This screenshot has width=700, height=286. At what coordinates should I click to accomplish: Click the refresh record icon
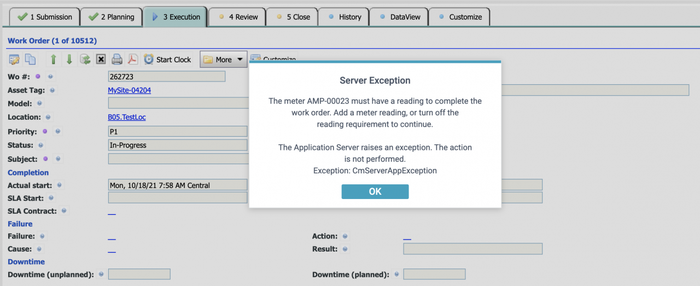point(85,59)
